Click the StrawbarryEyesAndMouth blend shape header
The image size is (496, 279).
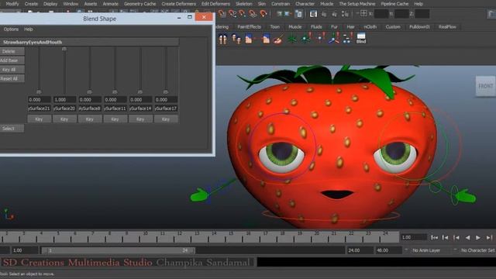tap(90, 42)
